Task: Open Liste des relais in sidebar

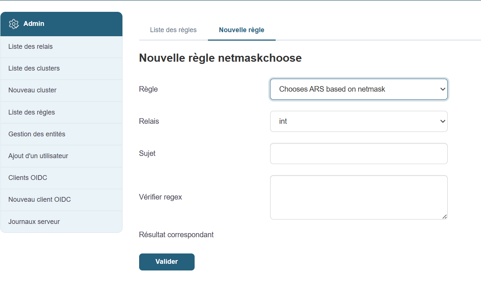Action: pyautogui.click(x=30, y=47)
